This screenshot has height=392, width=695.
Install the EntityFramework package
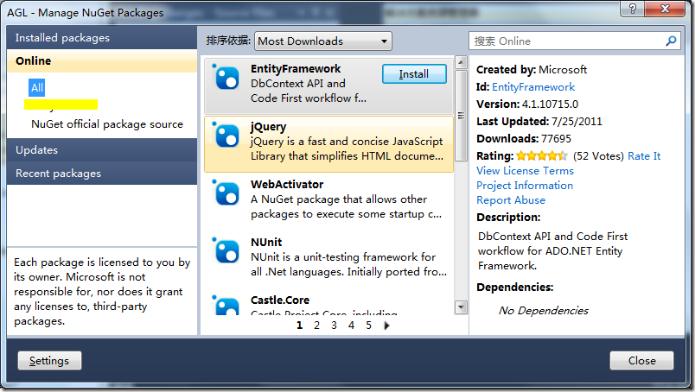click(x=414, y=74)
